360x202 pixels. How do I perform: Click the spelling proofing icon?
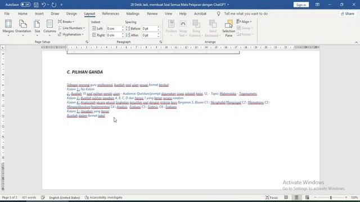coord(43,198)
